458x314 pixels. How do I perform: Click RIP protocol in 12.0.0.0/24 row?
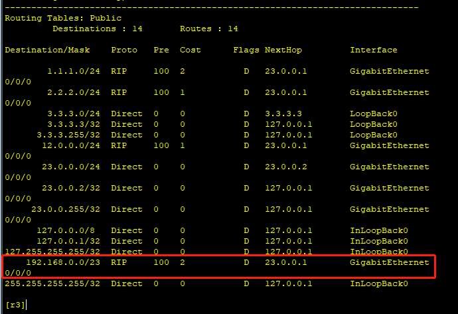click(119, 145)
